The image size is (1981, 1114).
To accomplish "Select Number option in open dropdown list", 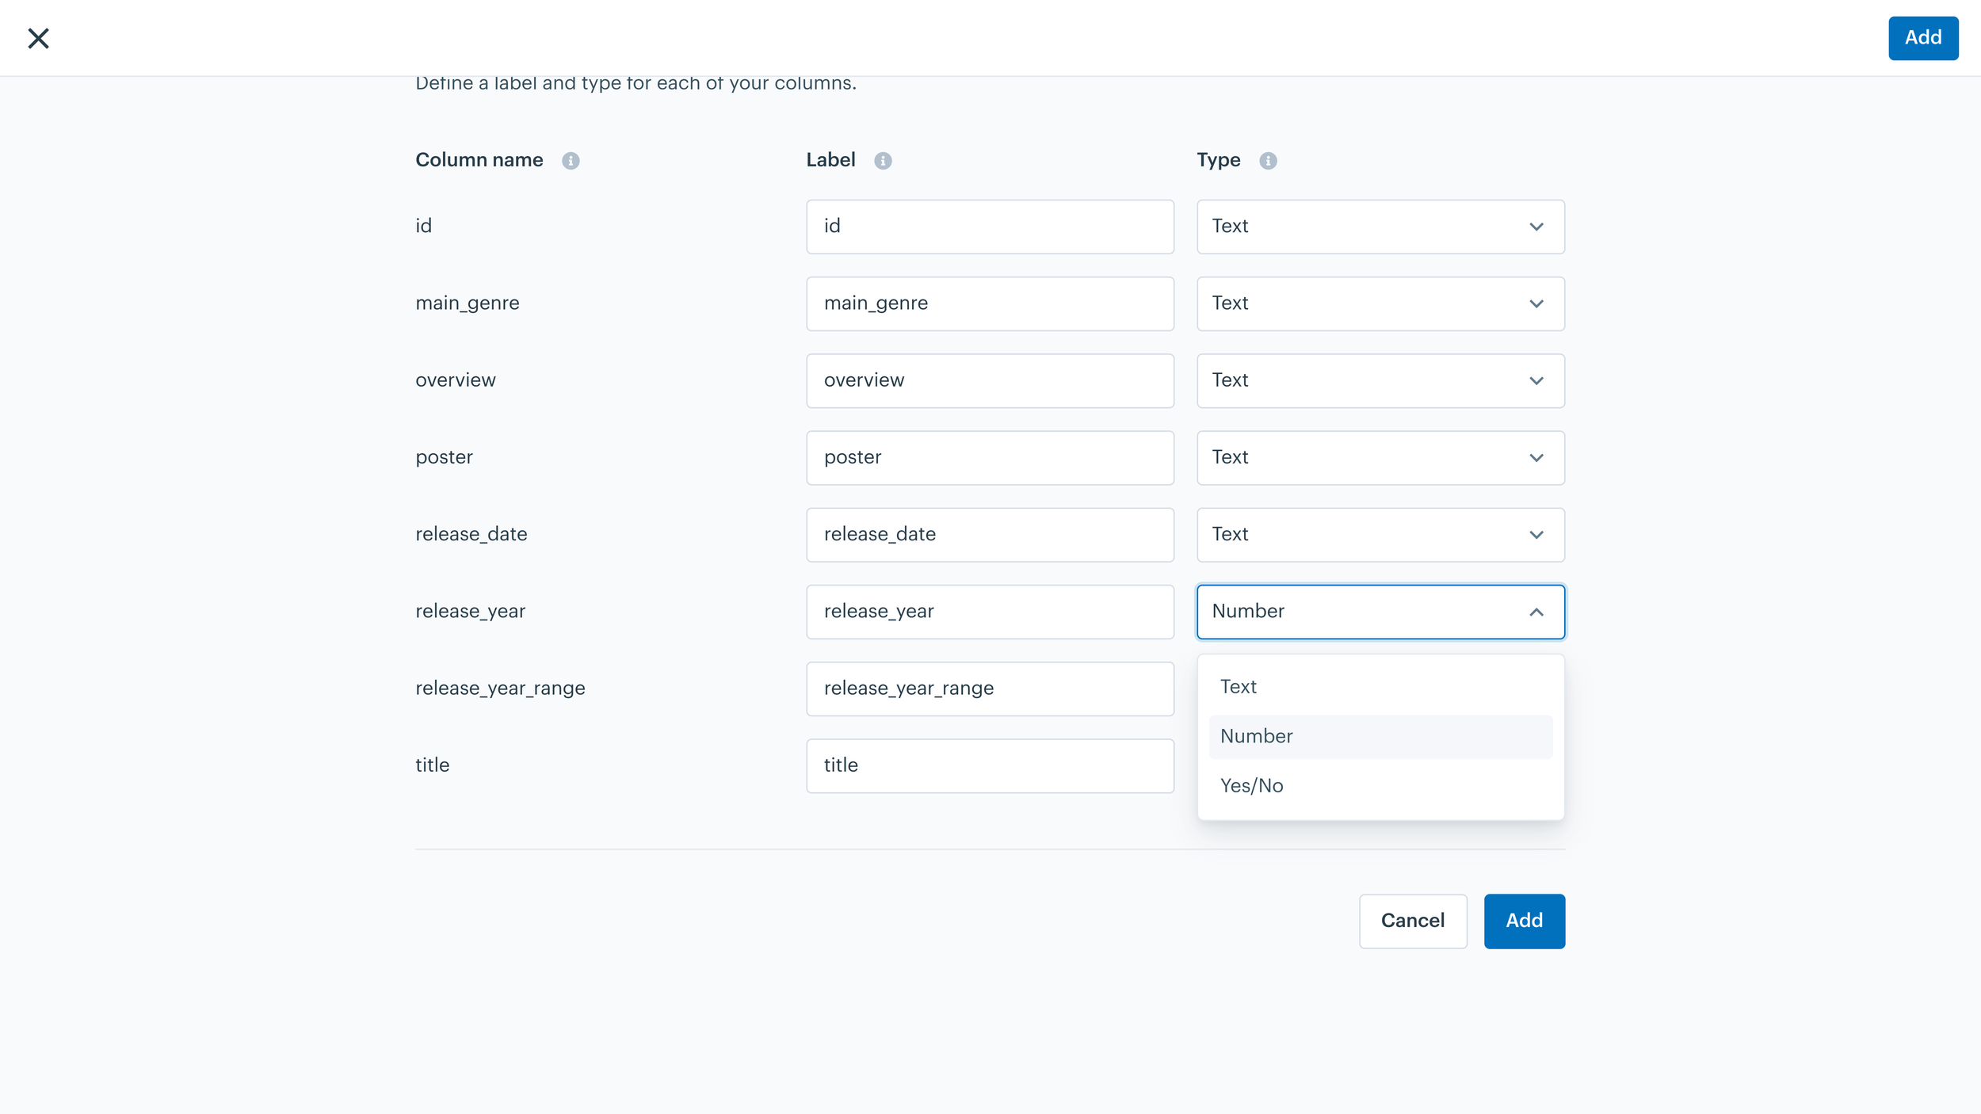I will pos(1380,737).
